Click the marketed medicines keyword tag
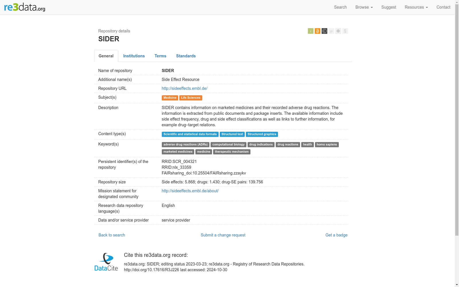Viewport: 459px width, 287px height. tap(178, 152)
